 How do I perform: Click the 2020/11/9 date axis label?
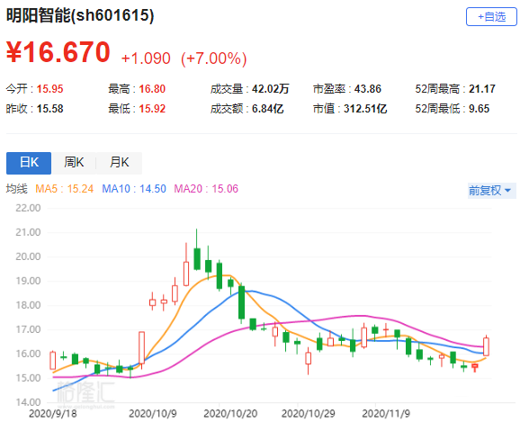point(386,414)
